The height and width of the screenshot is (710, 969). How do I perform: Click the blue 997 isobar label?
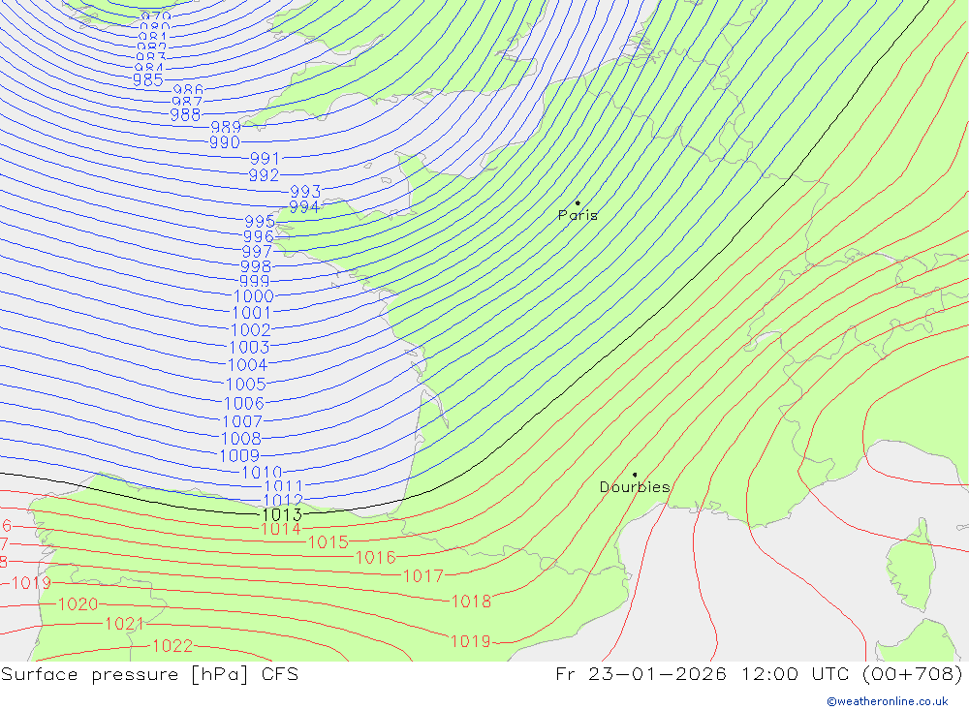257,252
